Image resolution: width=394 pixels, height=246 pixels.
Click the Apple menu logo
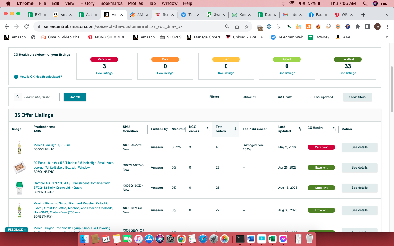(x=8, y=3)
